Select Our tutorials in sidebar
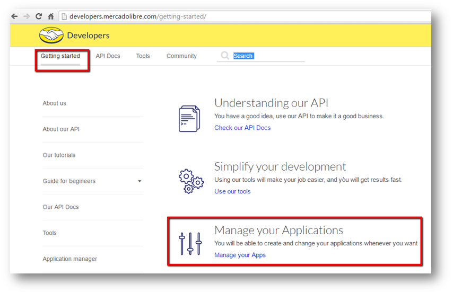This screenshot has width=453, height=292. pos(59,155)
